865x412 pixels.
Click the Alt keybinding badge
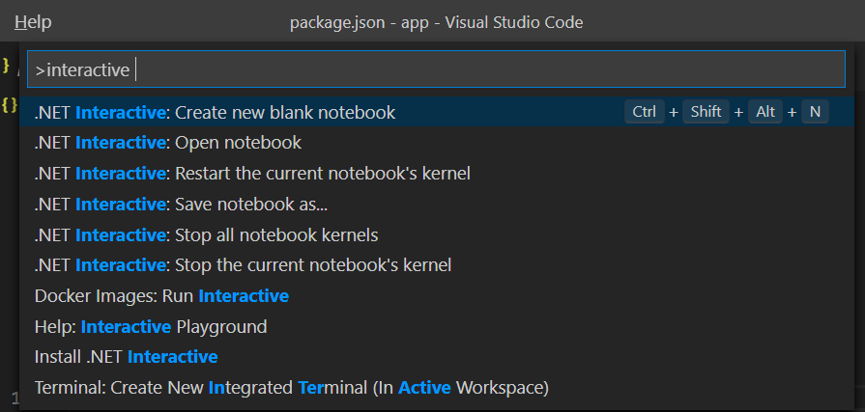click(x=765, y=112)
